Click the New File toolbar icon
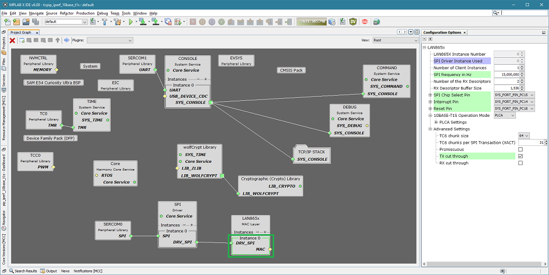Viewport: 549px width, 275px height. (7, 22)
